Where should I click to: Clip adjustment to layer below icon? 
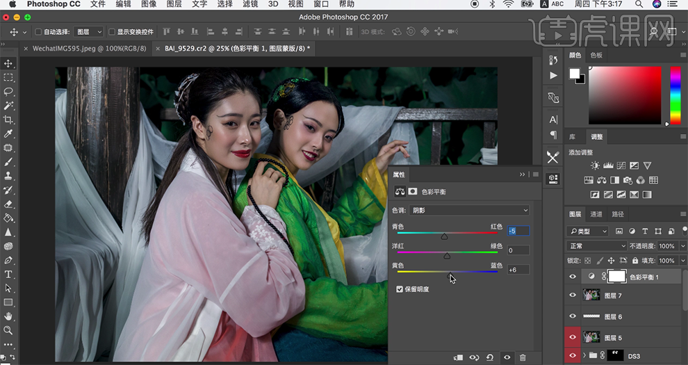coord(457,357)
